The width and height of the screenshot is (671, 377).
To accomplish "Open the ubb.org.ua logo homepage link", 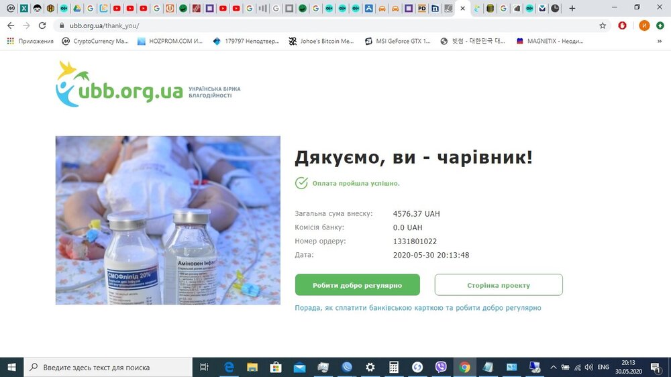I will coord(148,84).
